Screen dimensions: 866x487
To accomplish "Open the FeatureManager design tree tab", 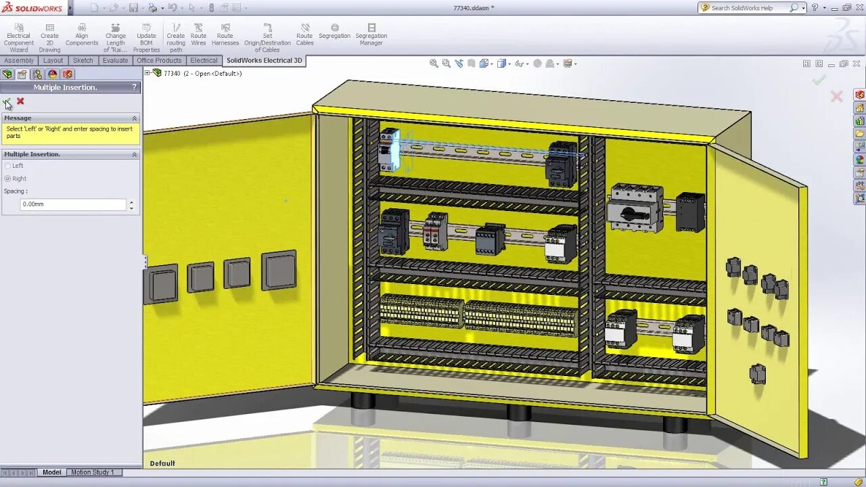I will (x=7, y=74).
